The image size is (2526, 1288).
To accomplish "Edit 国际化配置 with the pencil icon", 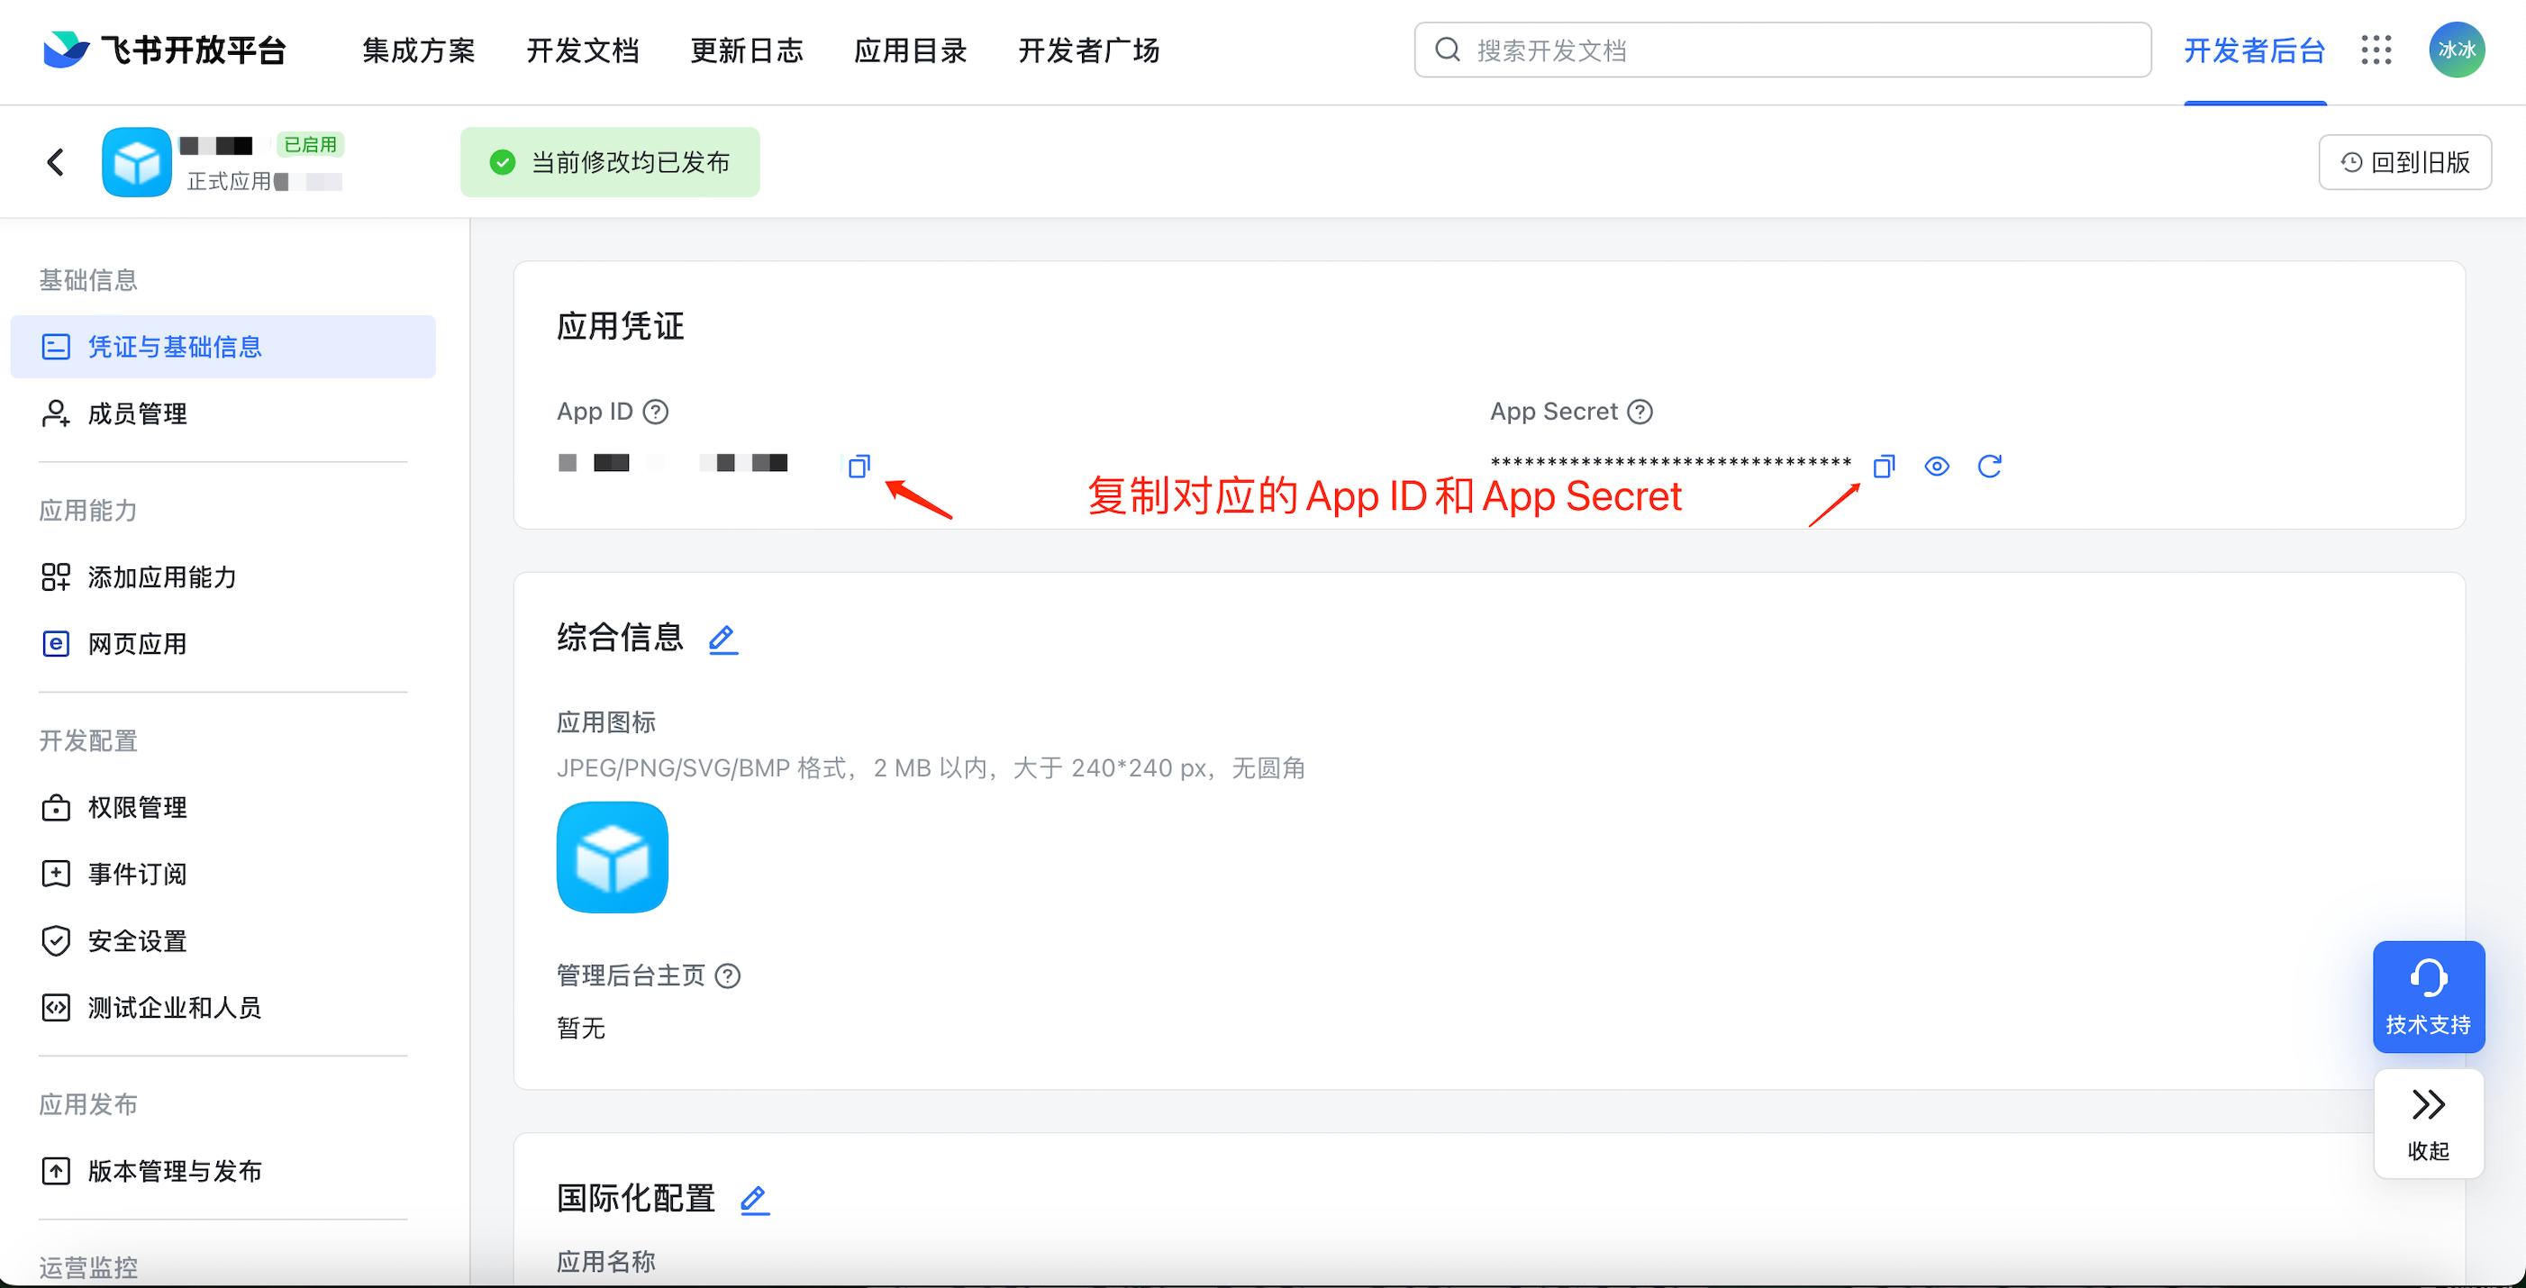I will point(754,1200).
